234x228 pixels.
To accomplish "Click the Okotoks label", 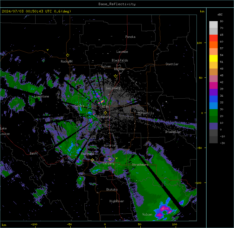I will click(112, 190).
